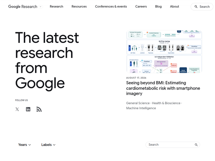215x161 pixels.
Task: Open the About menu
Action: click(174, 6)
